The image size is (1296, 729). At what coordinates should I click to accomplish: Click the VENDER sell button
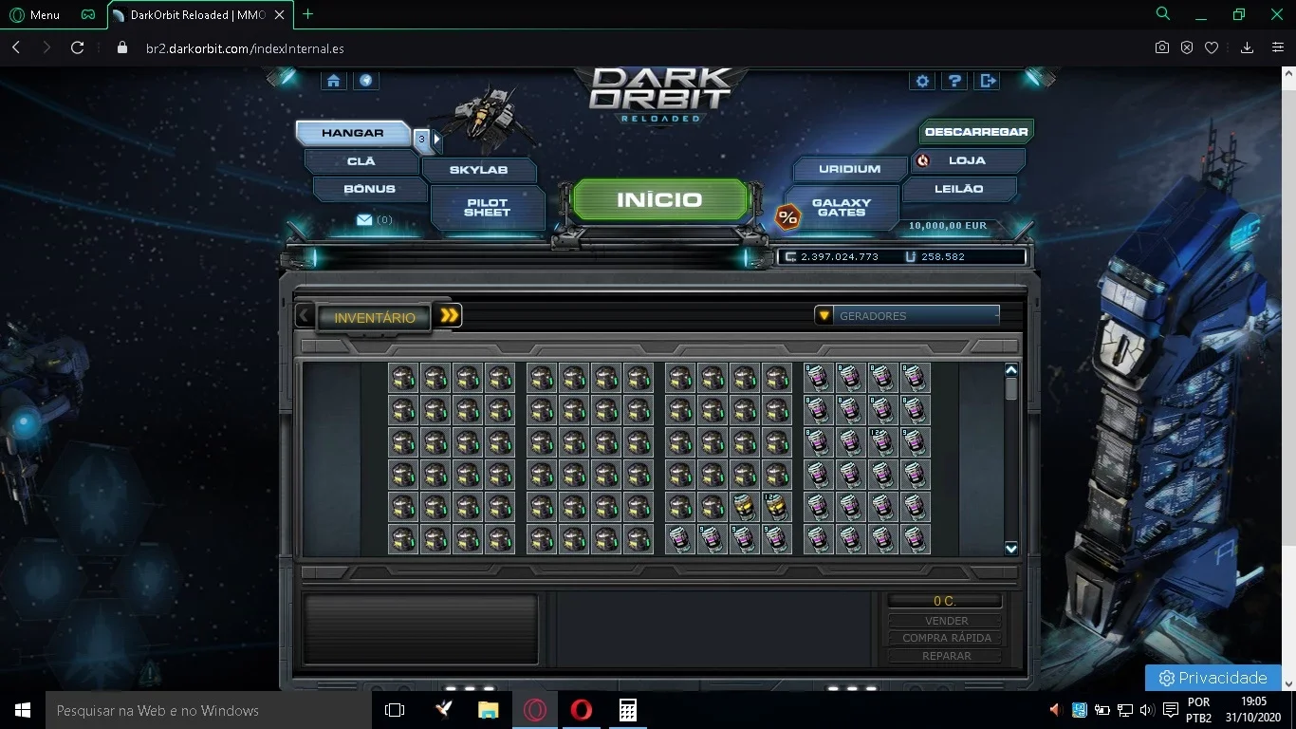946,621
